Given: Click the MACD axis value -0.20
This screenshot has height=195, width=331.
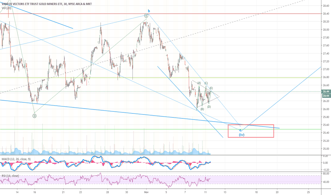Looking at the screenshot, I should 325,169.
